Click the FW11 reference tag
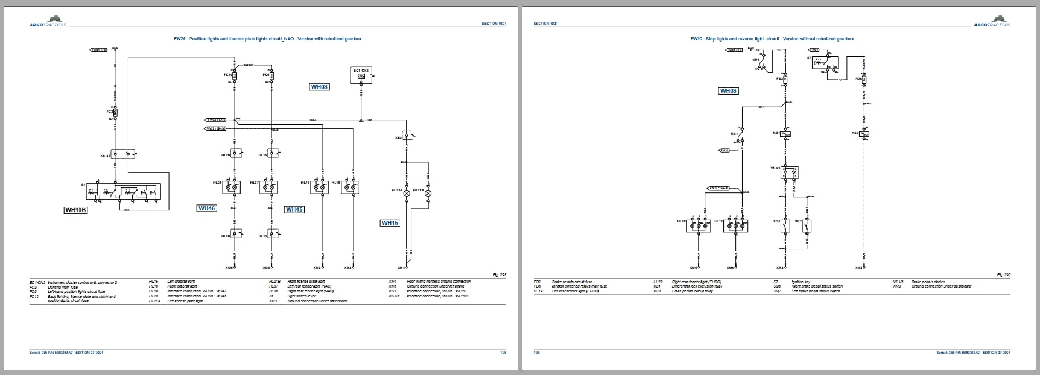The image size is (1040, 375). point(724,150)
